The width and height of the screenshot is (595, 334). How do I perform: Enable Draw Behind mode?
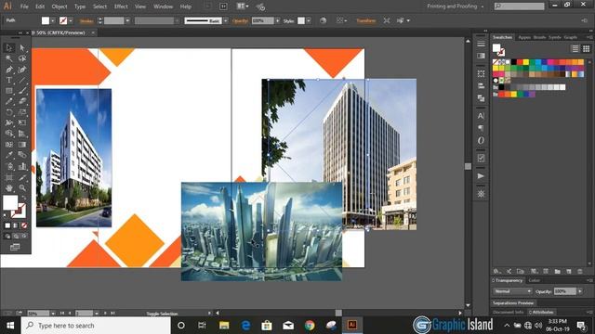pyautogui.click(x=16, y=237)
